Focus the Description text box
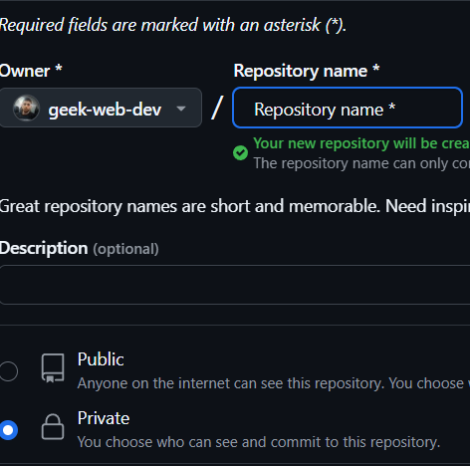 (x=235, y=285)
